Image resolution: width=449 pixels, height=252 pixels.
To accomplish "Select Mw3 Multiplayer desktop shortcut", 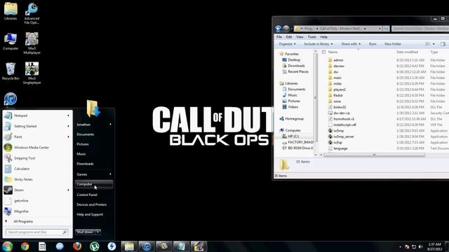I will pos(32,43).
